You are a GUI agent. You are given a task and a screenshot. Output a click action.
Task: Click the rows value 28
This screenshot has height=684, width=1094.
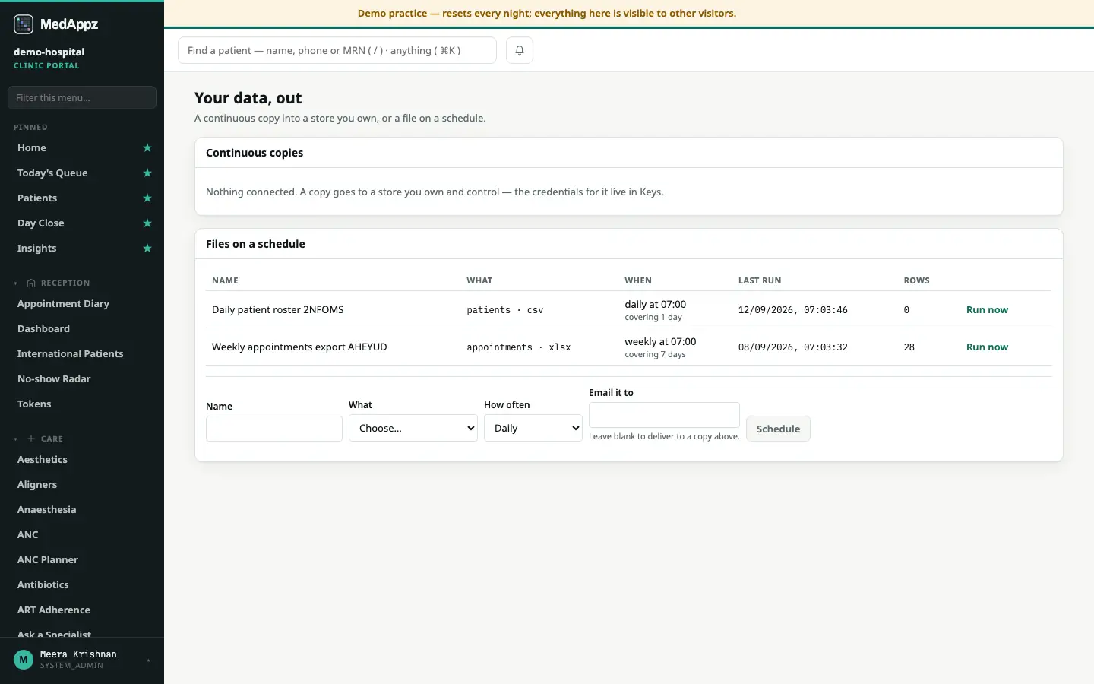[909, 347]
